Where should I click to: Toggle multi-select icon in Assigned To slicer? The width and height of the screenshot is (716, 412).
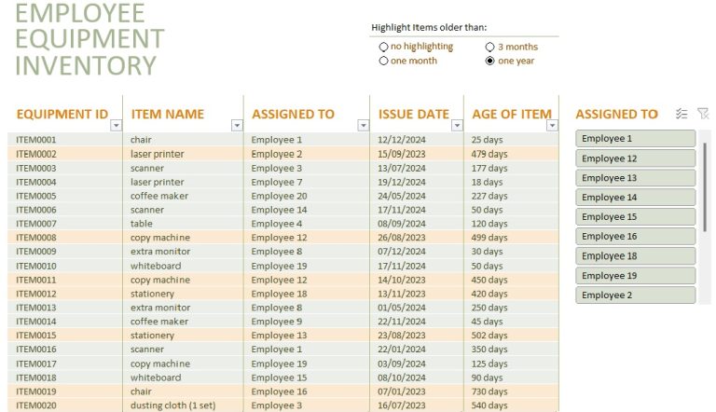pos(682,114)
